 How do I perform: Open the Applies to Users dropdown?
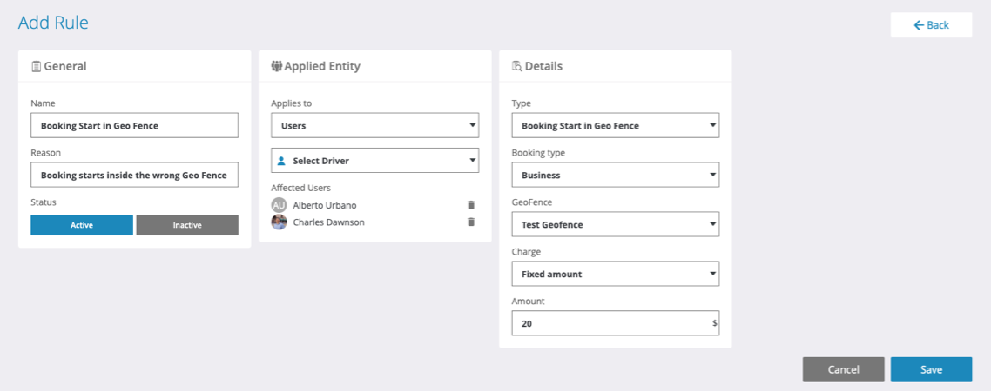click(374, 126)
